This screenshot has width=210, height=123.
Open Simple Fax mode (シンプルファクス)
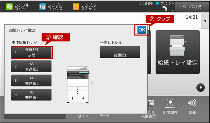pyautogui.click(x=51, y=7)
